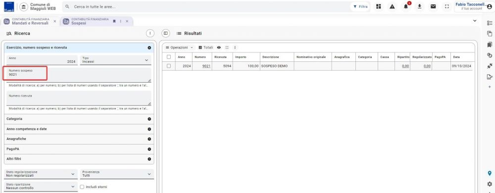Image resolution: width=495 pixels, height=193 pixels.
Task: Open settings gear in right sidebar
Action: click(490, 184)
